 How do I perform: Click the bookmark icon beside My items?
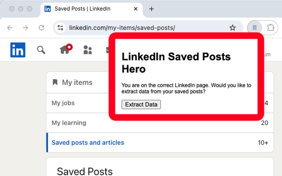[55, 82]
